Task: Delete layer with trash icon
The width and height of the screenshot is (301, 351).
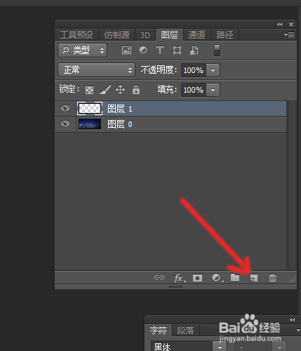Action: point(272,278)
